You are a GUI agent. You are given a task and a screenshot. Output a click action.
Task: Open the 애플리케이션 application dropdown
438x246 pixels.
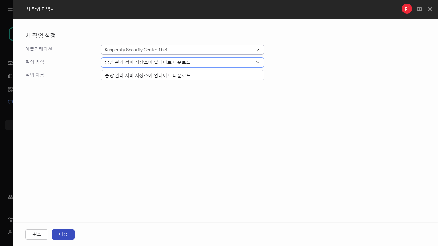(x=182, y=50)
